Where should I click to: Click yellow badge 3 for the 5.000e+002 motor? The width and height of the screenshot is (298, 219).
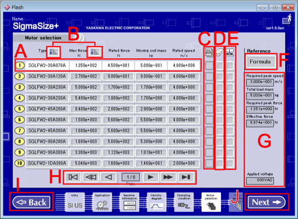[20, 87]
